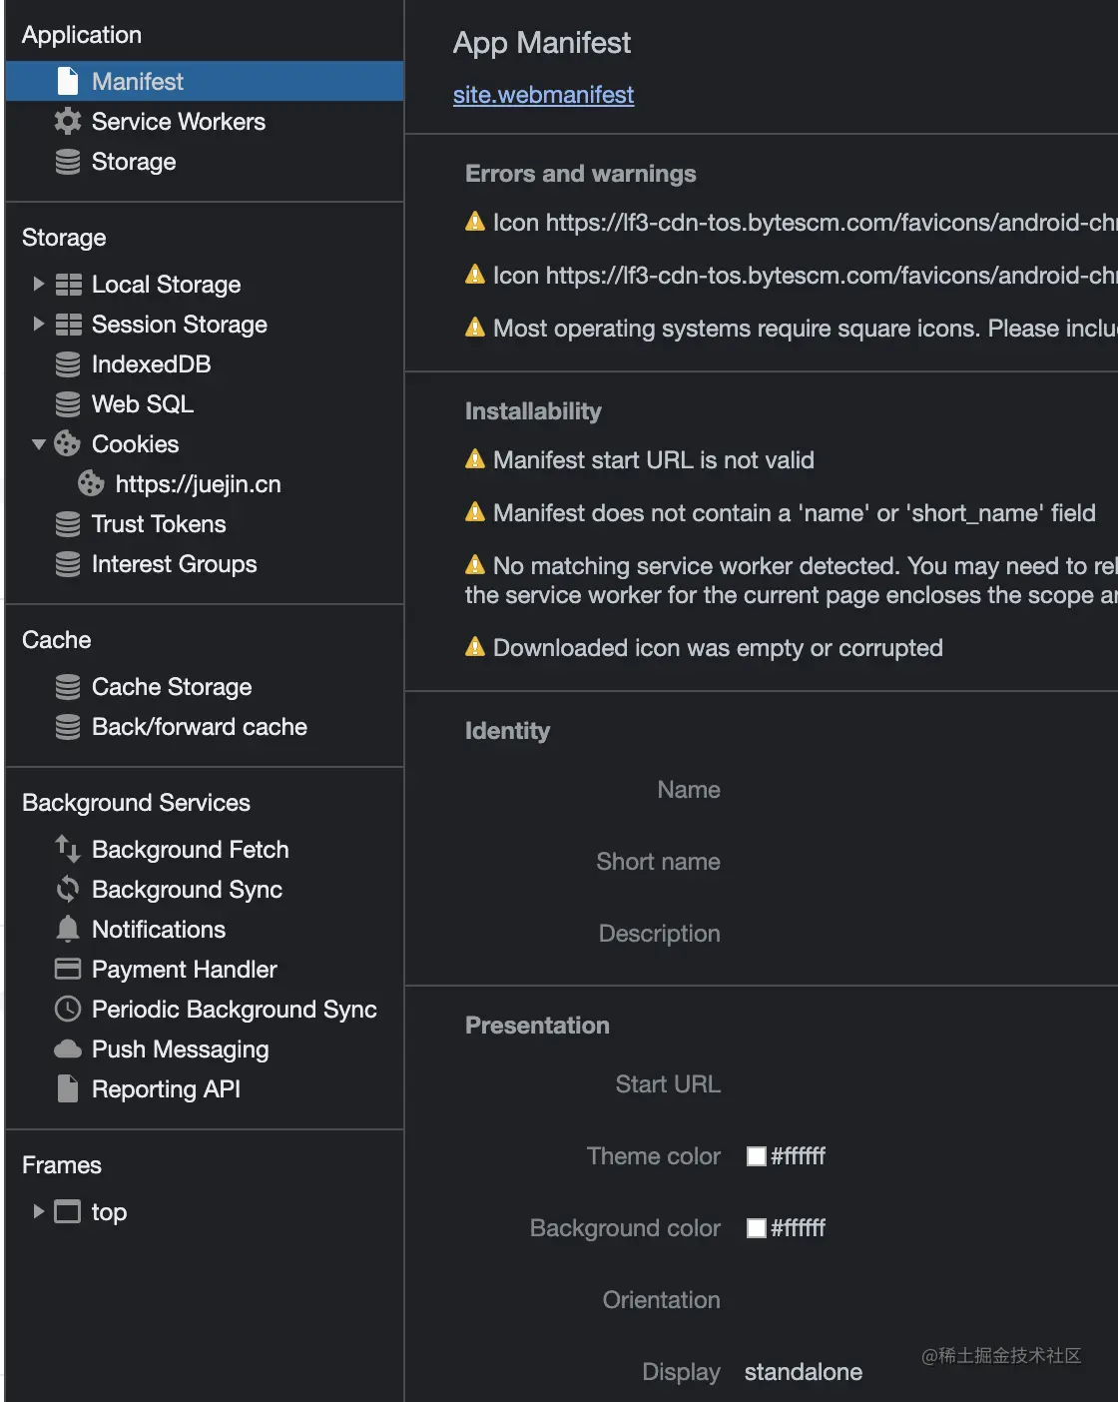
Task: Click the Background color white swatch
Action: [757, 1228]
